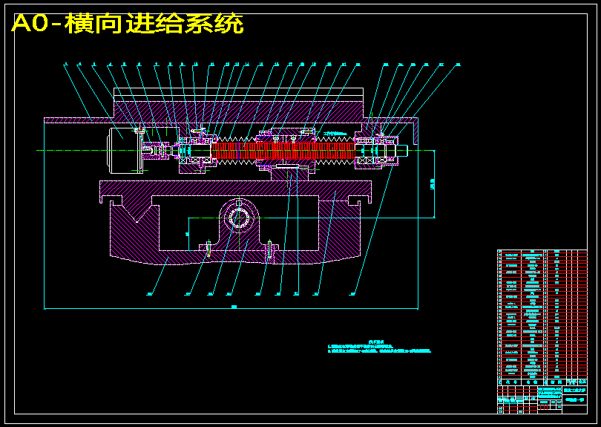Click the title block under the parts list
Screen dimensions: 601x427
tap(542, 400)
